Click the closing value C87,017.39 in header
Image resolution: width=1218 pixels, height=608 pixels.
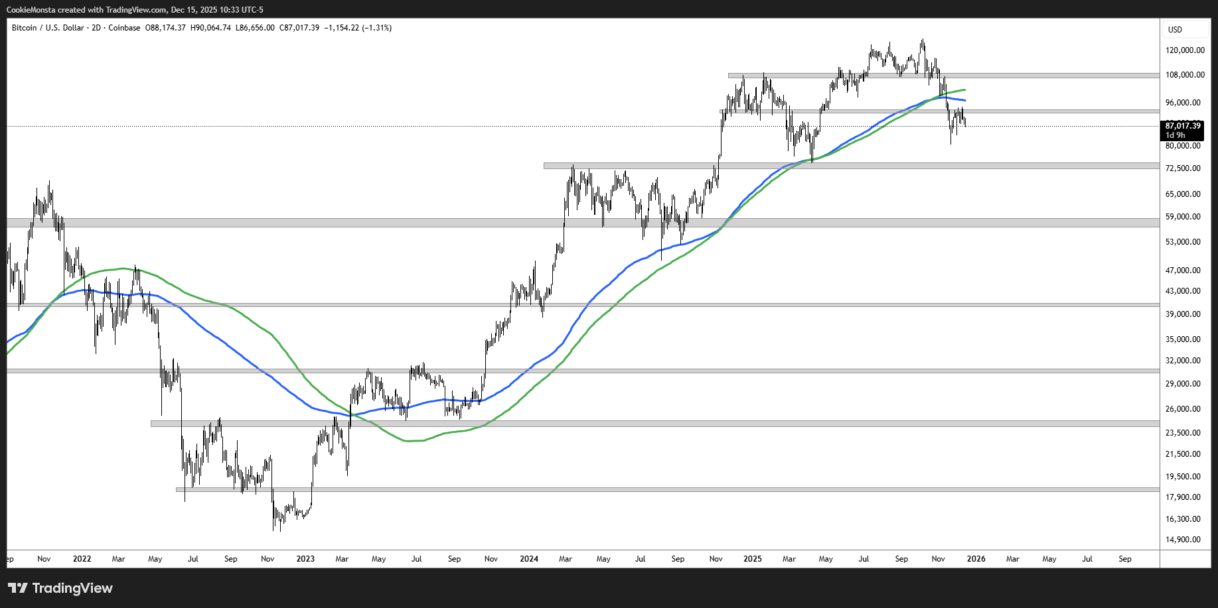[x=299, y=28]
